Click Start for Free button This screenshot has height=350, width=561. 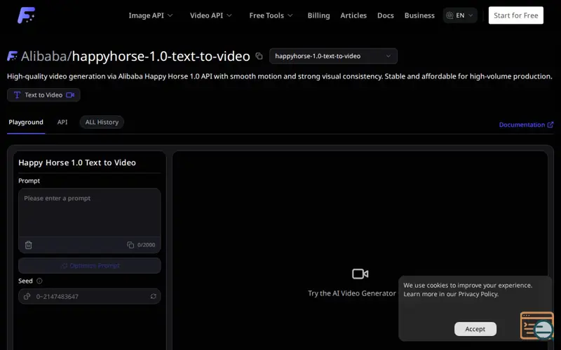515,15
